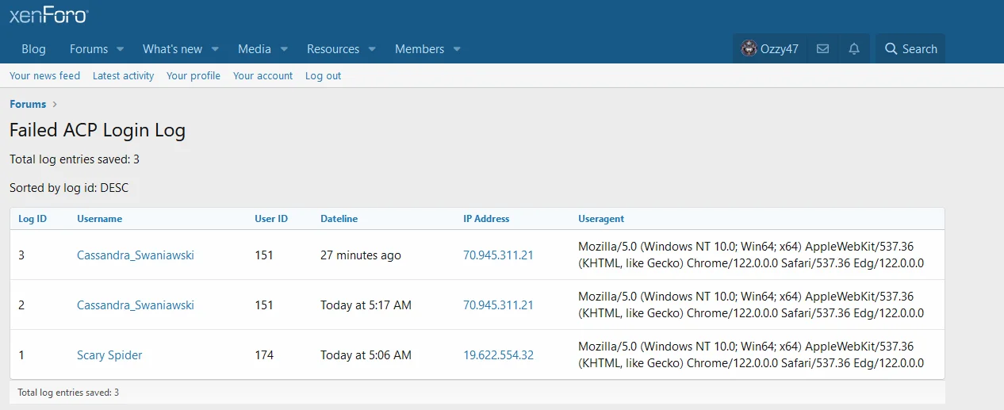Expand the Media dropdown arrow
1004x410 pixels.
point(284,49)
